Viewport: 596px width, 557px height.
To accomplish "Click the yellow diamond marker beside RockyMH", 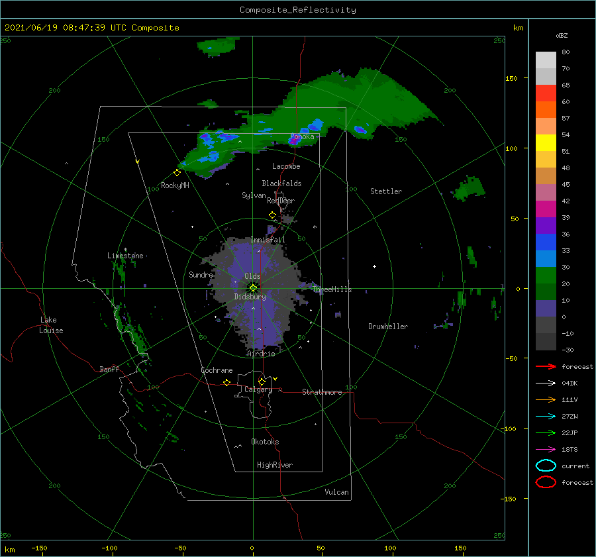I will coord(177,173).
